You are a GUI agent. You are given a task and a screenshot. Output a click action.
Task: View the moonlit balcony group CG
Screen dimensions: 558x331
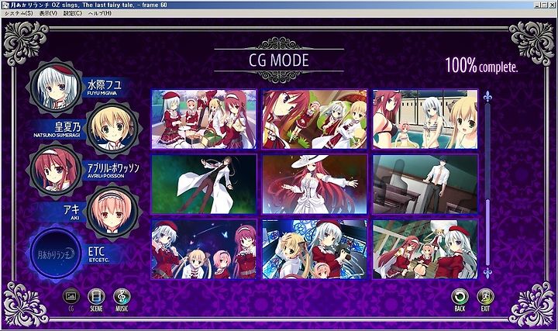[x=425, y=249]
